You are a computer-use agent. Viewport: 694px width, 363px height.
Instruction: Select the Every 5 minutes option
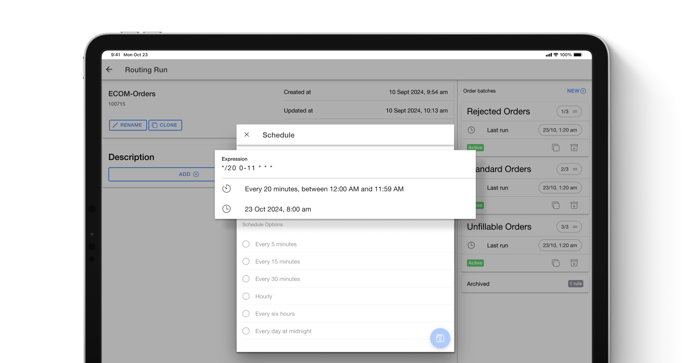pyautogui.click(x=246, y=244)
